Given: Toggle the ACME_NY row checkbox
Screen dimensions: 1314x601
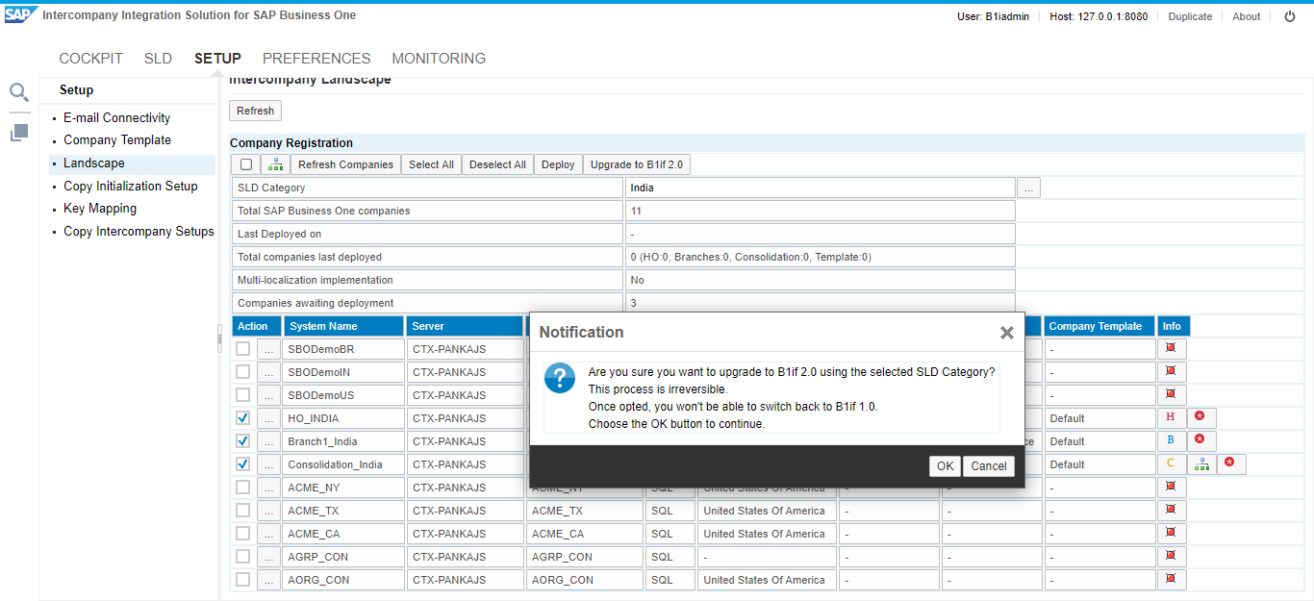Looking at the screenshot, I should click(243, 488).
